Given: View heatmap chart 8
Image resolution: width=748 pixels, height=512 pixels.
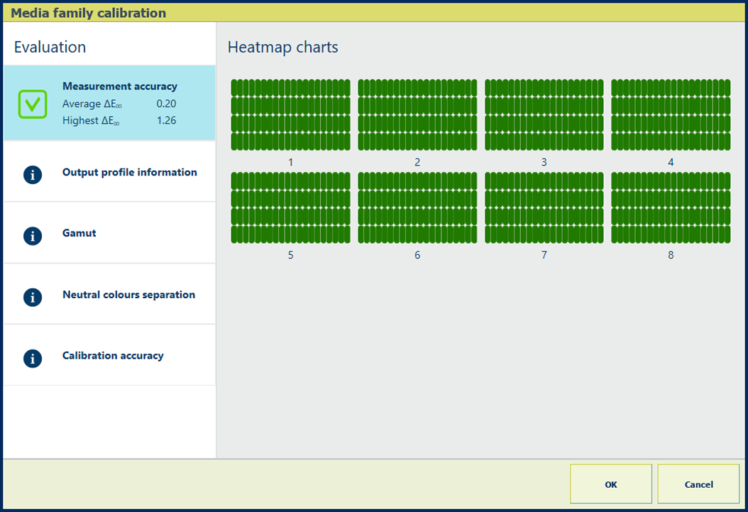Looking at the screenshot, I should (x=671, y=207).
